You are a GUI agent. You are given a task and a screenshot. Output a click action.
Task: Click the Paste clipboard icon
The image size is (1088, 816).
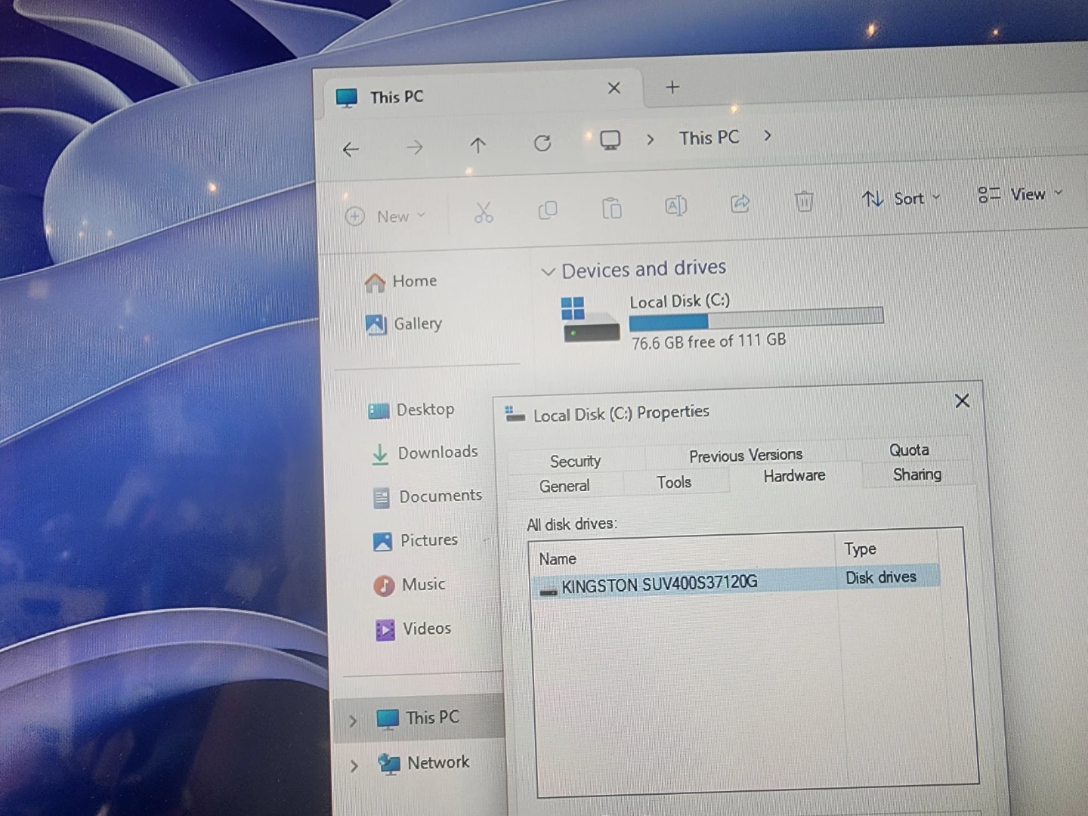coord(612,208)
